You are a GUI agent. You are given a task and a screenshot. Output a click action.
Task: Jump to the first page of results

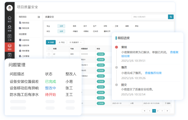144,111
